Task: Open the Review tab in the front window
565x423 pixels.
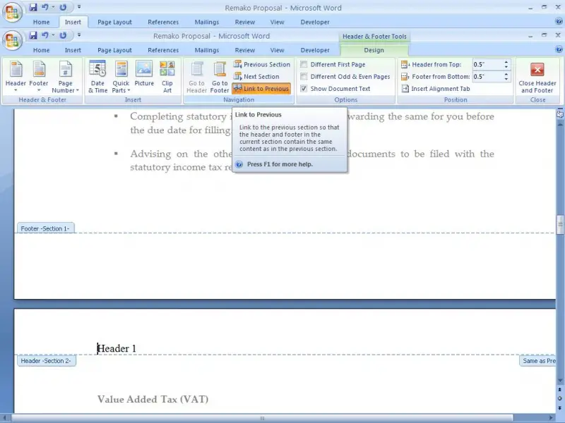Action: (245, 50)
